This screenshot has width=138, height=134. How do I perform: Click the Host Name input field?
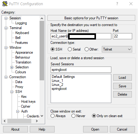tap(81, 36)
